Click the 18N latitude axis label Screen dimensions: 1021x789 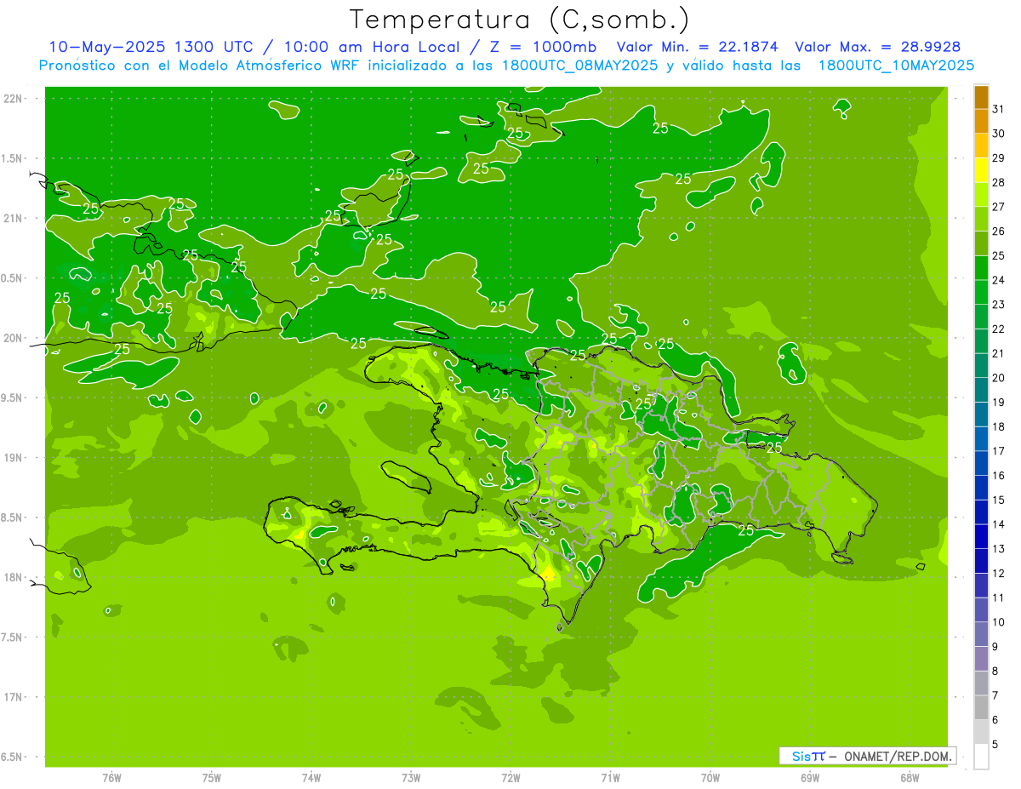pyautogui.click(x=14, y=577)
